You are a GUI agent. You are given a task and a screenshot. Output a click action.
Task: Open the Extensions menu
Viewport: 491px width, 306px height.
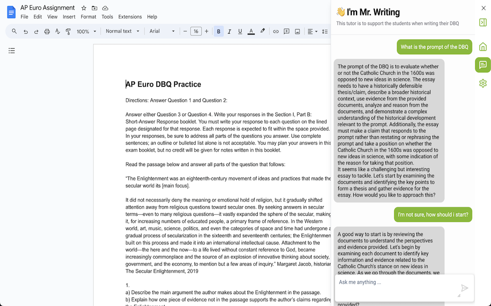point(130,17)
